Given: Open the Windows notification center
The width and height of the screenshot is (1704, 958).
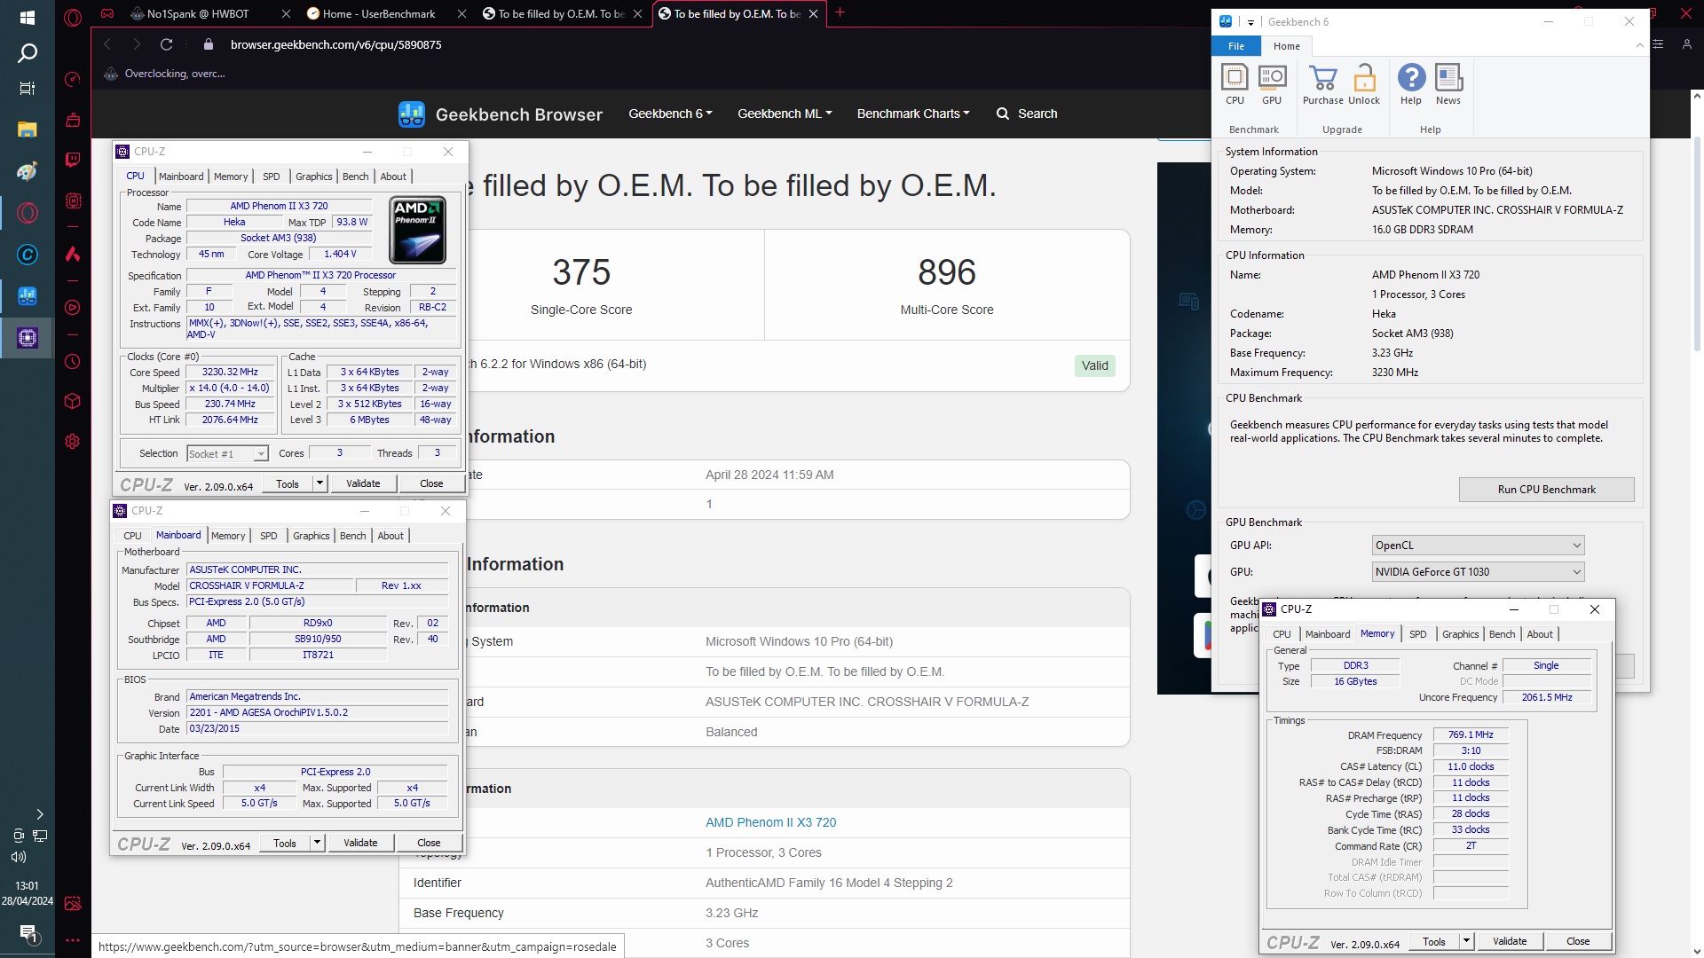Looking at the screenshot, I should click(x=28, y=933).
